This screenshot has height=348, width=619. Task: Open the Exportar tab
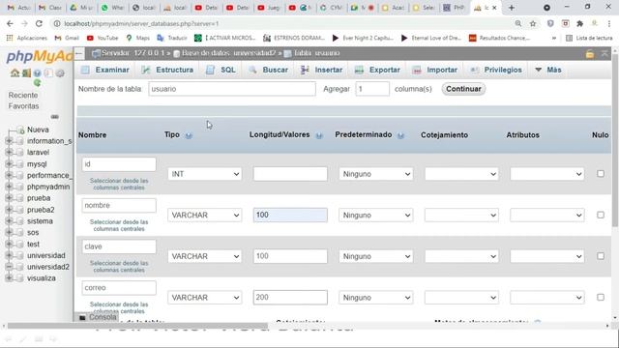click(x=377, y=70)
